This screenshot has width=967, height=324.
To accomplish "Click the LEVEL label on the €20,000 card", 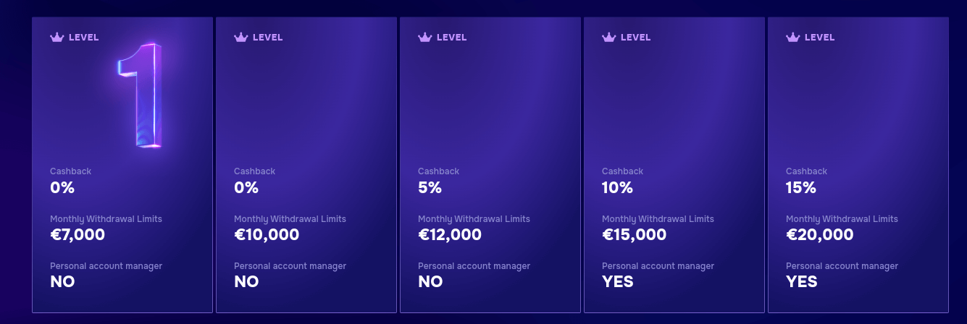I will click(819, 37).
